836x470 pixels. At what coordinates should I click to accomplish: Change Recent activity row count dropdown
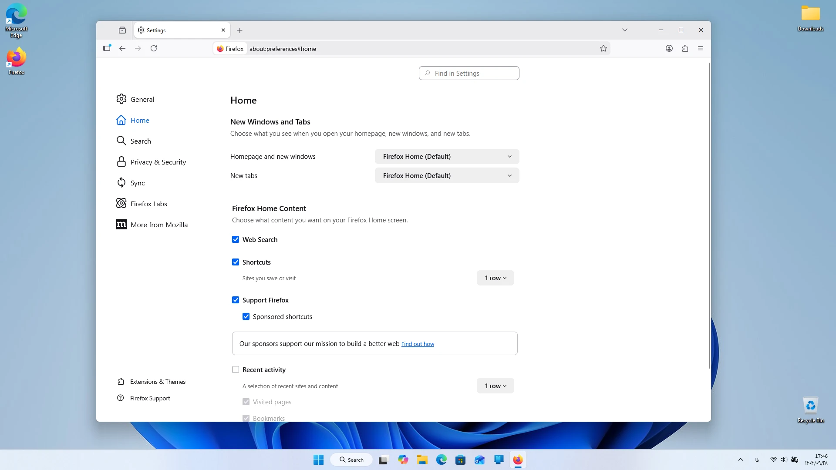click(495, 386)
